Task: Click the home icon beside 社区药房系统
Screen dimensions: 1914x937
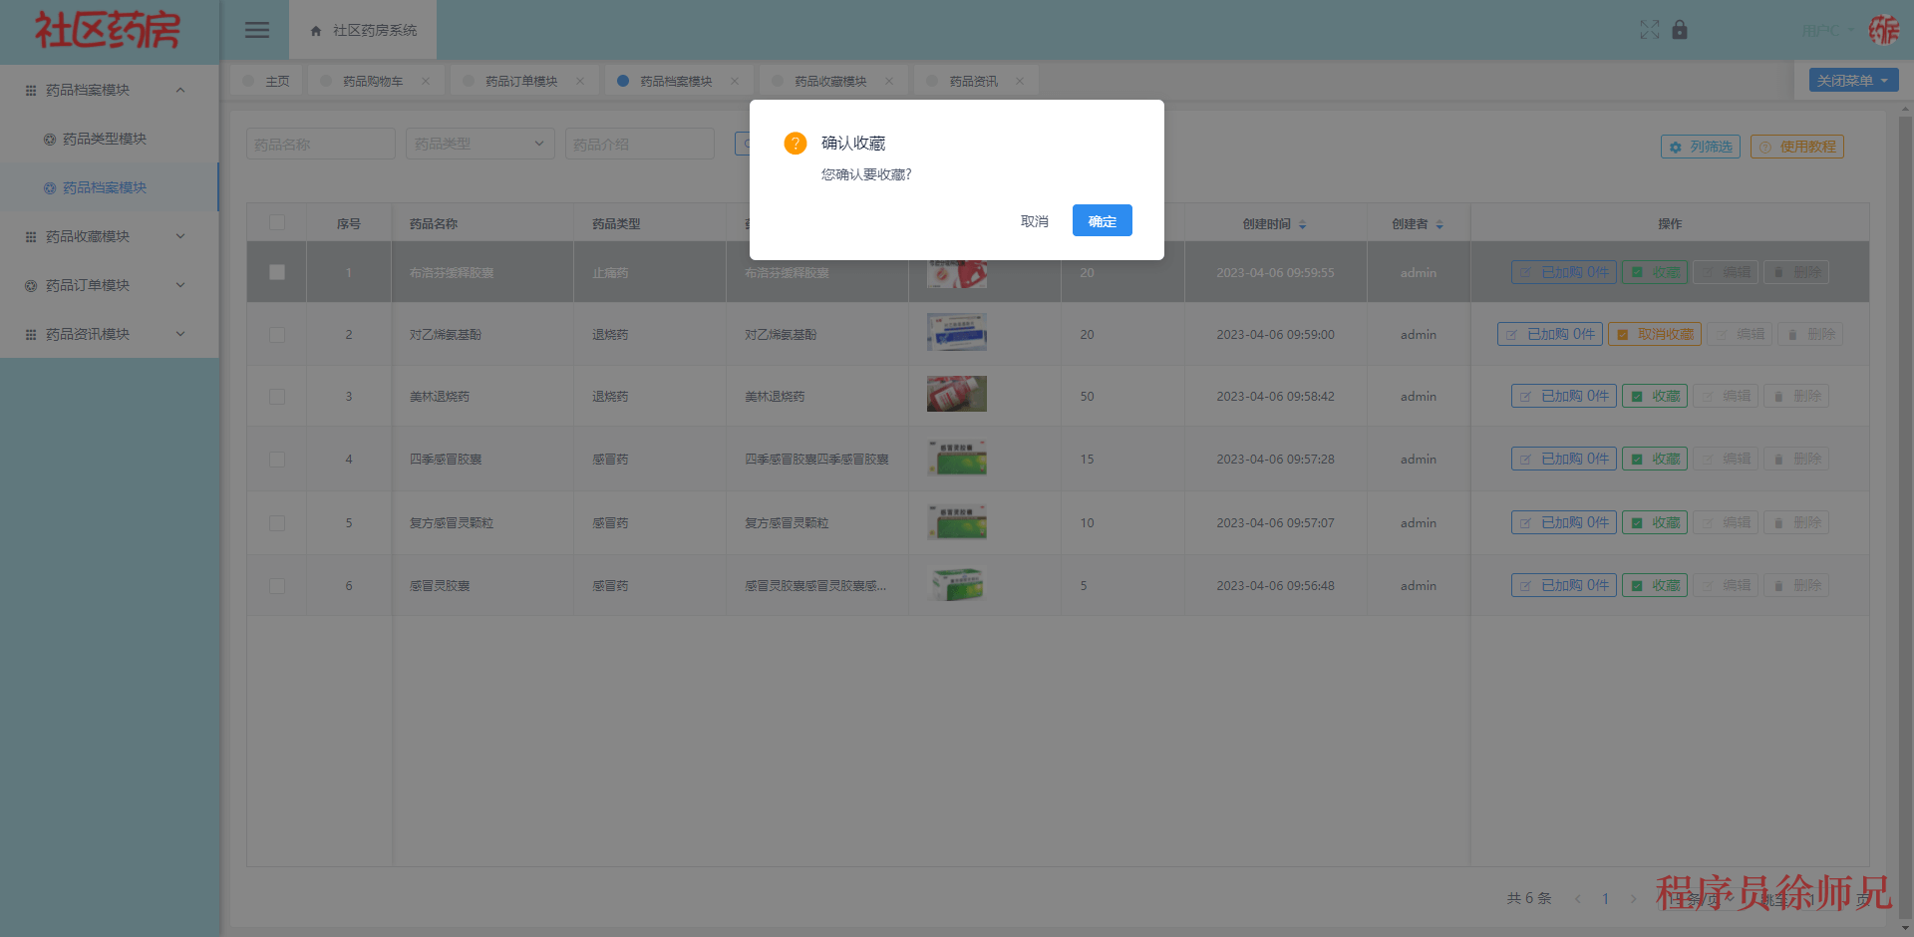Action: pyautogui.click(x=314, y=30)
